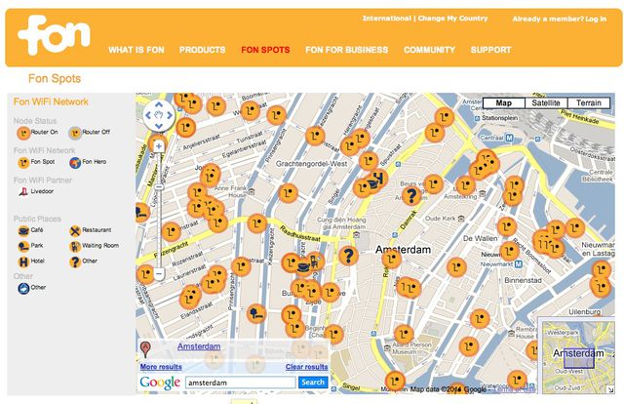
Task: Click question mark marker near Beurs
Action: 411,195
